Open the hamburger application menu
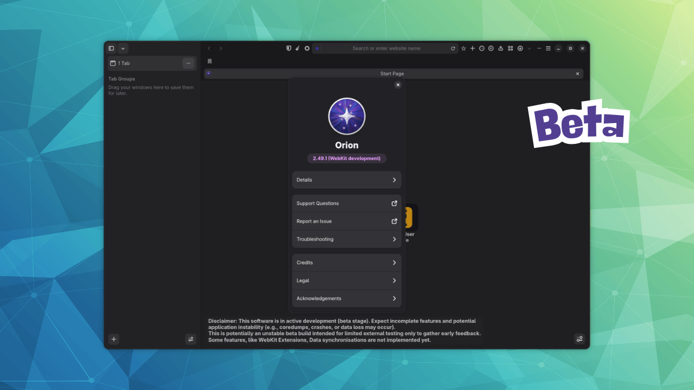 point(548,49)
